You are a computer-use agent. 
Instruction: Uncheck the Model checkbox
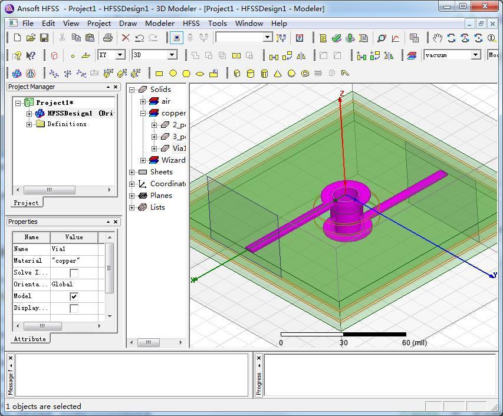(74, 296)
